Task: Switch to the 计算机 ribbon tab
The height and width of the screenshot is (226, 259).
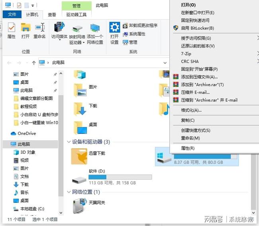Action: (32, 14)
